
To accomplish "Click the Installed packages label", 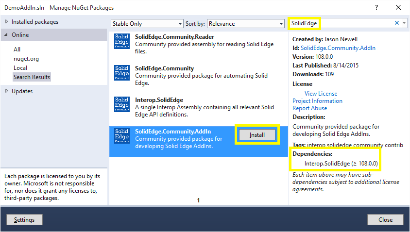I will pos(35,22).
